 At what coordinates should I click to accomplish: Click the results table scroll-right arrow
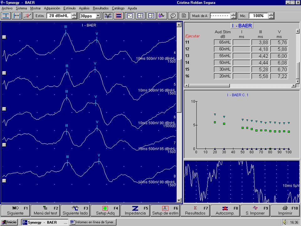click(293, 85)
